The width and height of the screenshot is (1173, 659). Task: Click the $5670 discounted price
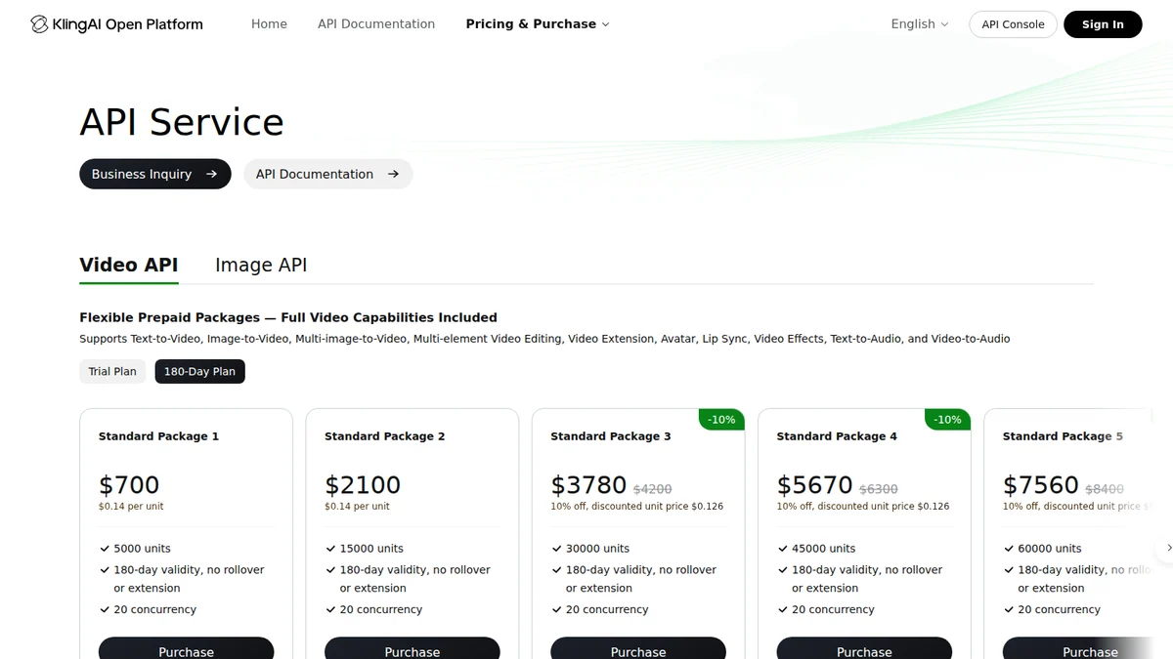pos(814,485)
